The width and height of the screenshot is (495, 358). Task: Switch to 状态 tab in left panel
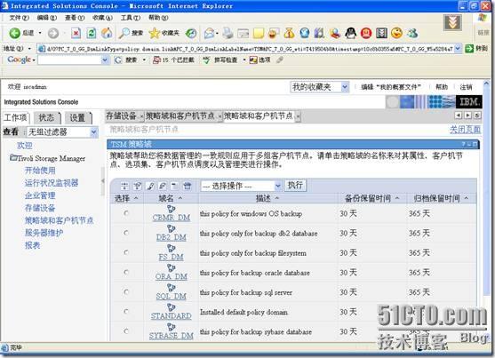tap(47, 118)
